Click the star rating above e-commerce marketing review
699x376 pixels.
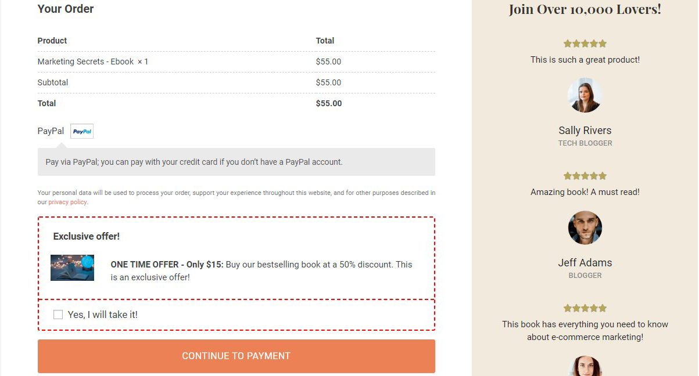pos(585,308)
